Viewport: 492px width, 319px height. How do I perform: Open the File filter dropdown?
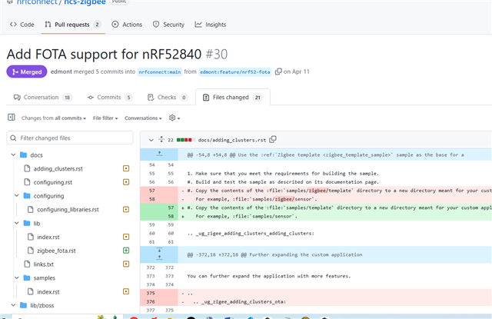[105, 118]
